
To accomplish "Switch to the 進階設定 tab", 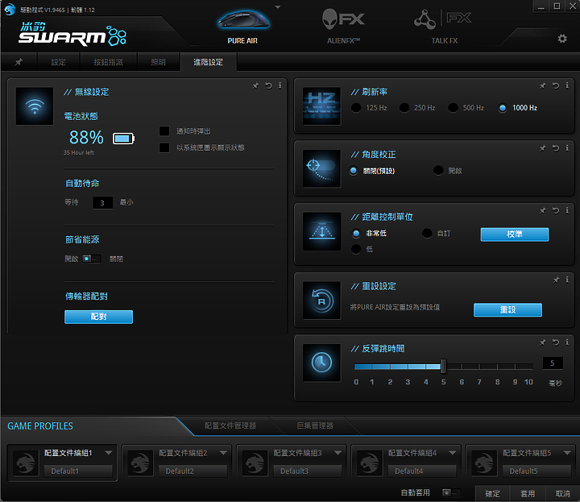I will pyautogui.click(x=209, y=62).
